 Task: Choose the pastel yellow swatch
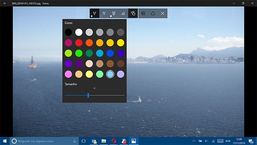point(89,74)
